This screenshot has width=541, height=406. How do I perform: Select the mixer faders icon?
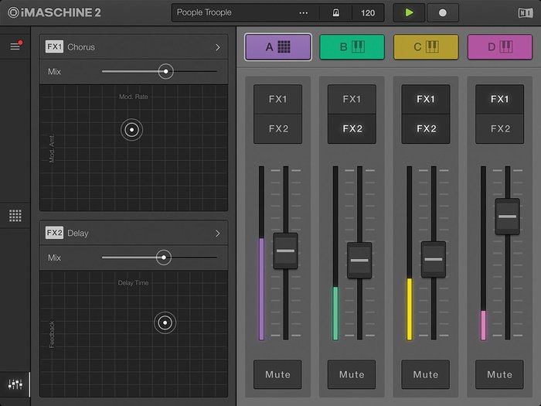point(15,384)
